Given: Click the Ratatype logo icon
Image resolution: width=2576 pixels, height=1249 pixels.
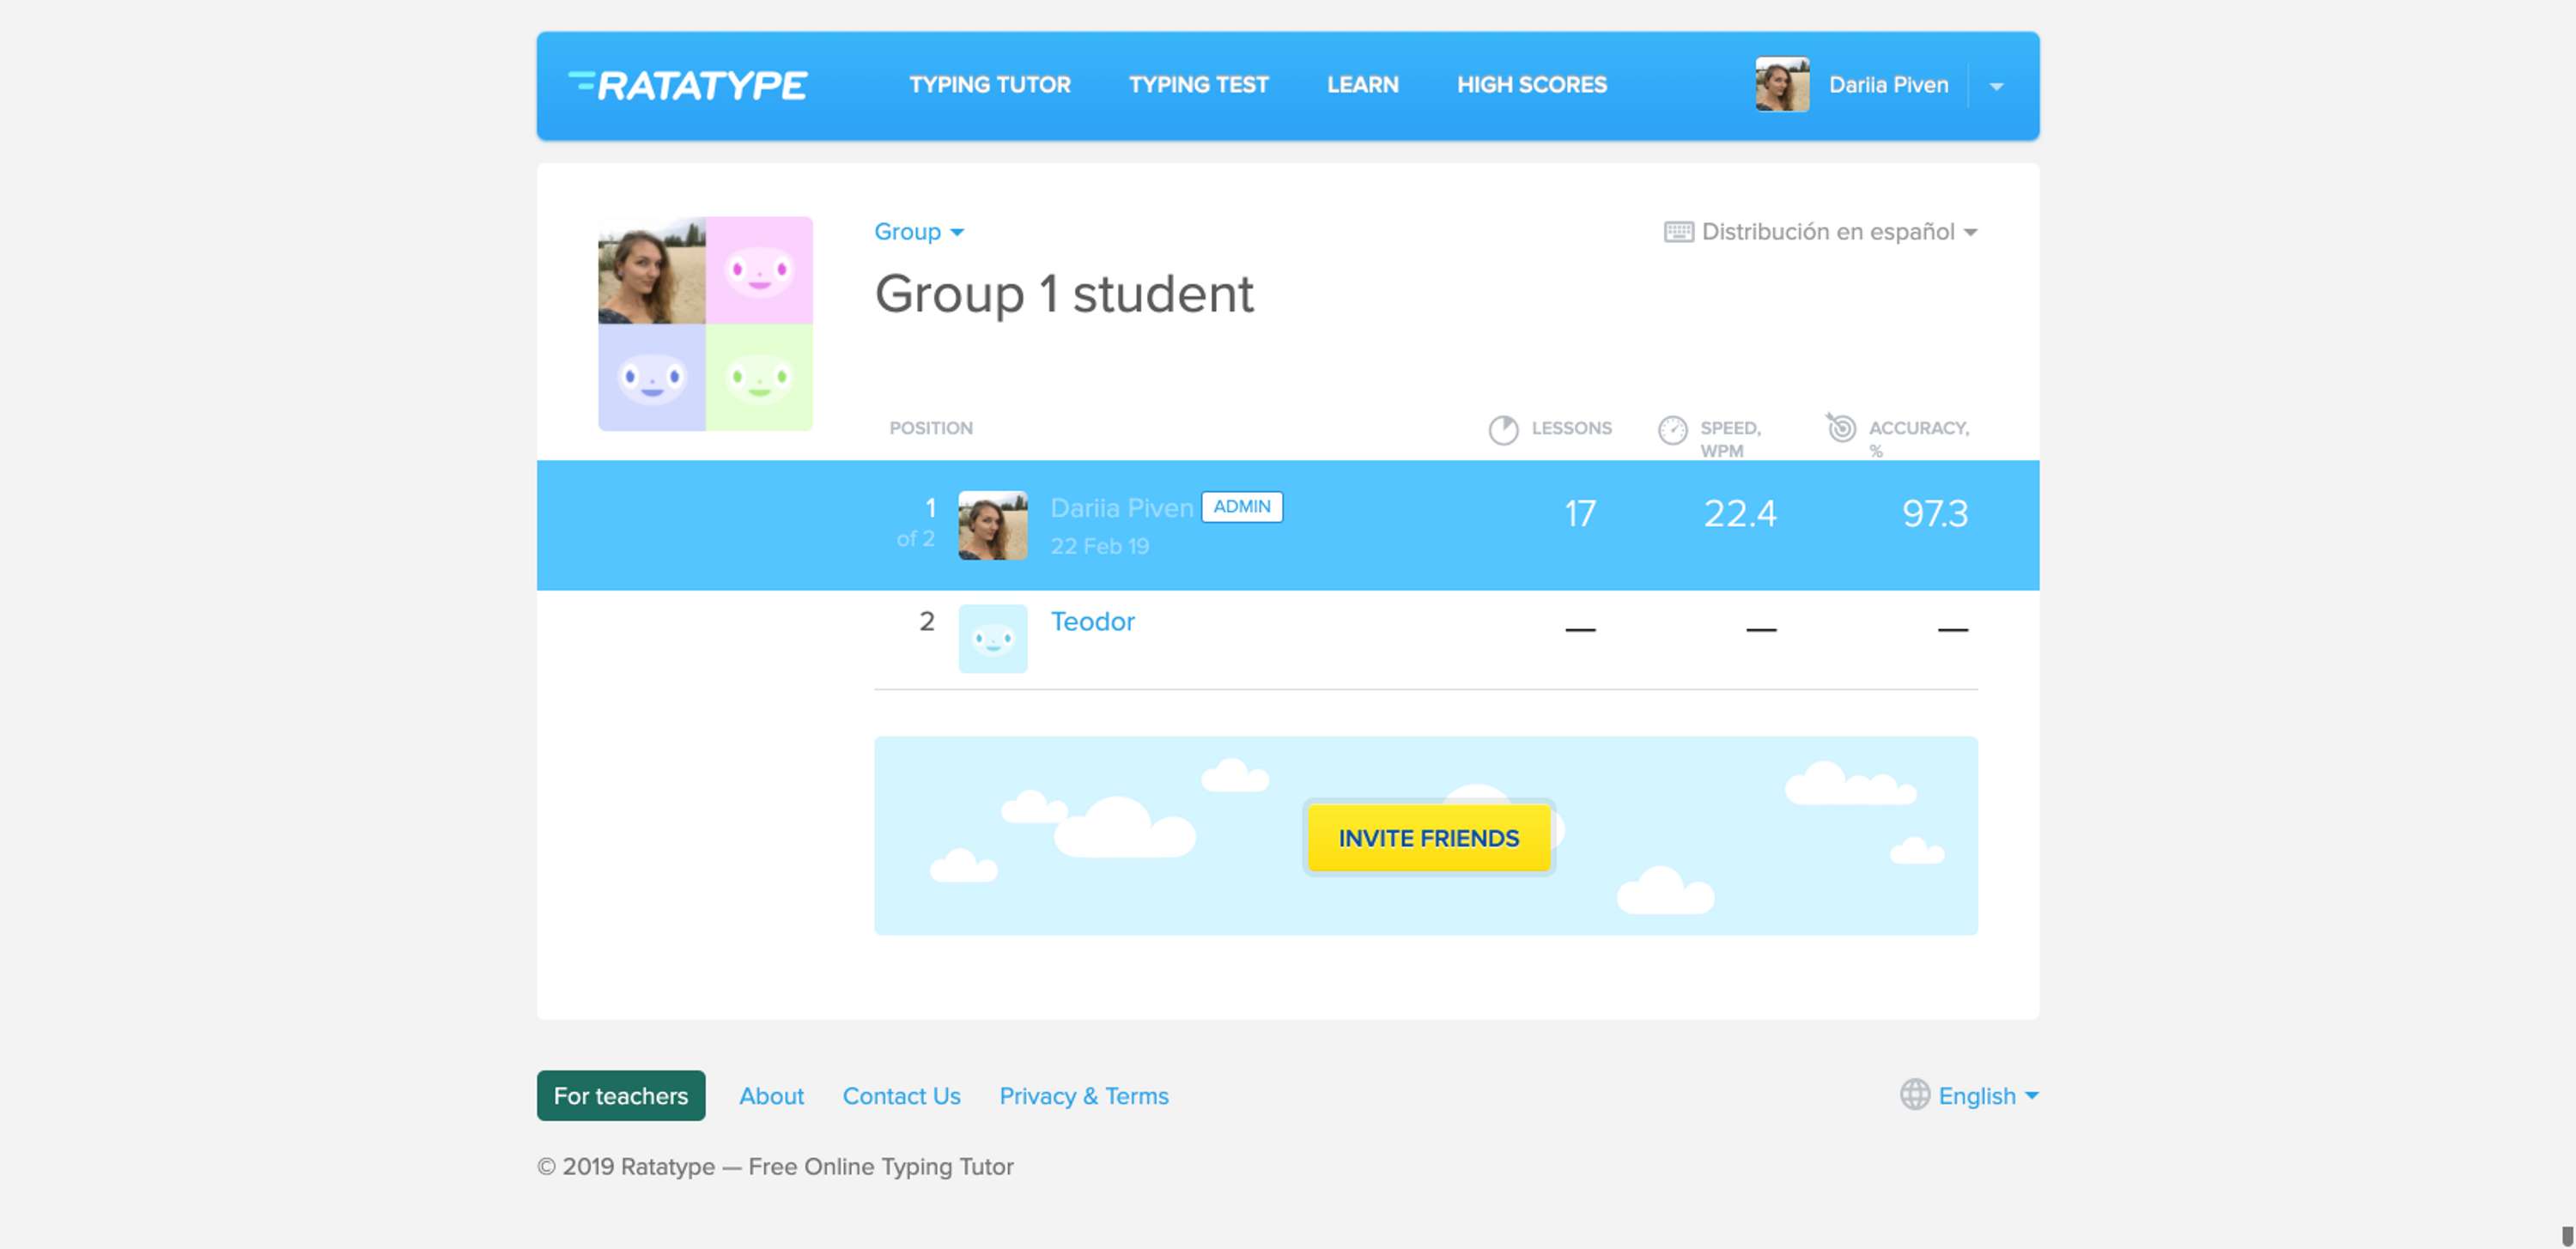Looking at the screenshot, I should (x=583, y=84).
